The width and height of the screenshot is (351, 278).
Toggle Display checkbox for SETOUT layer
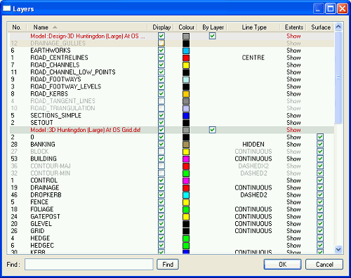(161, 122)
